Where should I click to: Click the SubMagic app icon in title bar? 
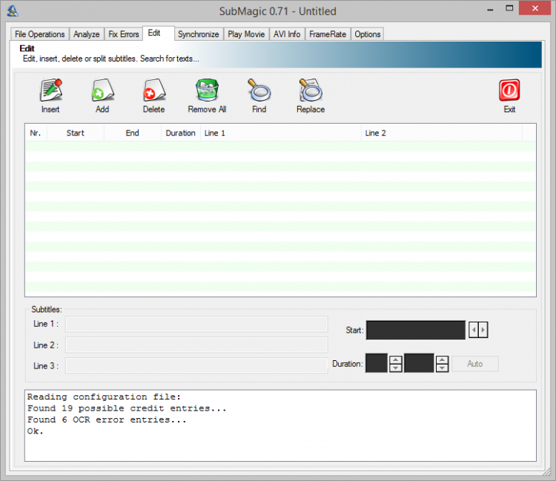[x=13, y=11]
